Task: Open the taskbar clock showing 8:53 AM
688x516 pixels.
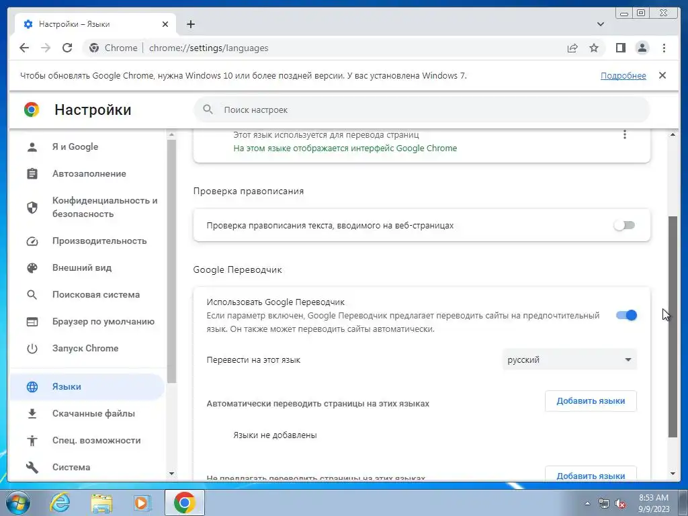Action: pyautogui.click(x=654, y=503)
